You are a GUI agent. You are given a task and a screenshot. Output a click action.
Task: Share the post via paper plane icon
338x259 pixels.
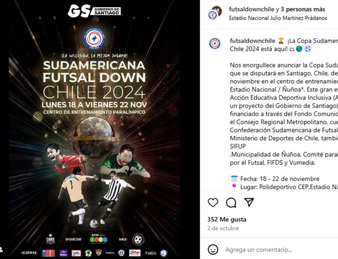click(249, 202)
